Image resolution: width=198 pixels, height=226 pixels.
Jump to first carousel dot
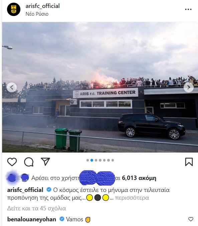coord(87,160)
